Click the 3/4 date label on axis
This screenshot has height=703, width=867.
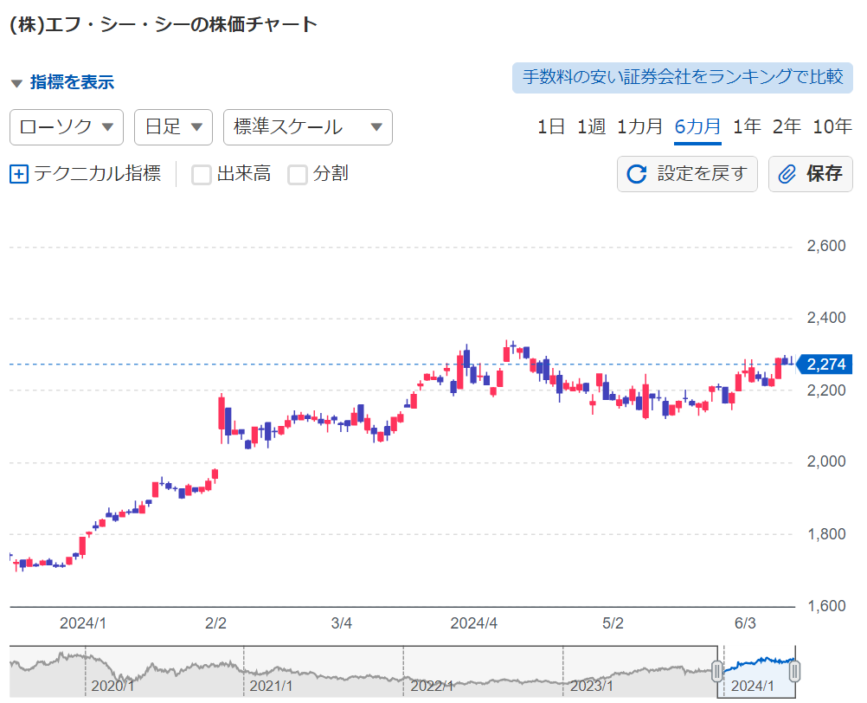click(x=342, y=623)
